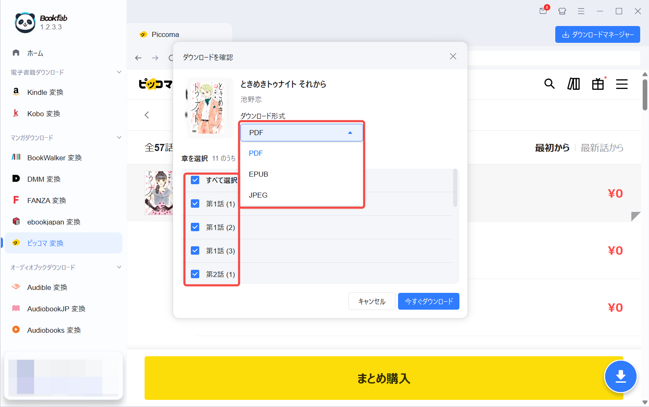Toggle the すべて選択 checkbox
The image size is (649, 407).
point(195,180)
